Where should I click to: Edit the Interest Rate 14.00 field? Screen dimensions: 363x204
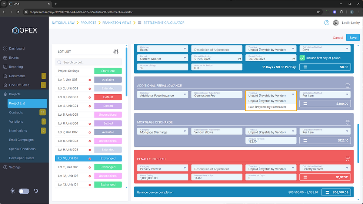(x=217, y=177)
